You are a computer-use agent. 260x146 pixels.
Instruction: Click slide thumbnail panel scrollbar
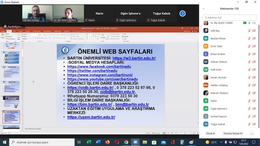pyautogui.click(x=22, y=53)
